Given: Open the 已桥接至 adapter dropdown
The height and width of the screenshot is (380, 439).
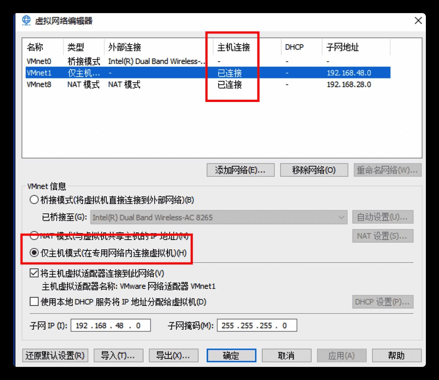Looking at the screenshot, I should 341,217.
